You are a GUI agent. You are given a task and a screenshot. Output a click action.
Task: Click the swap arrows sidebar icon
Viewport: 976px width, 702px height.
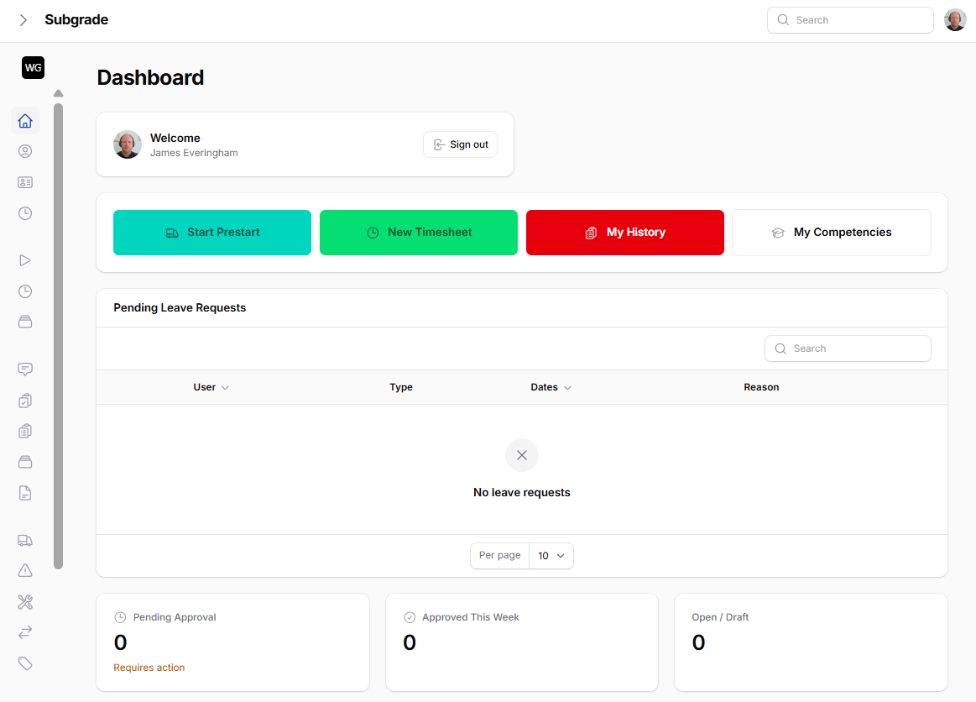click(25, 631)
